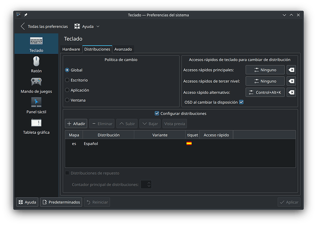This screenshot has width=317, height=225.
Task: Switch to the Hardware tab
Action: coord(71,49)
